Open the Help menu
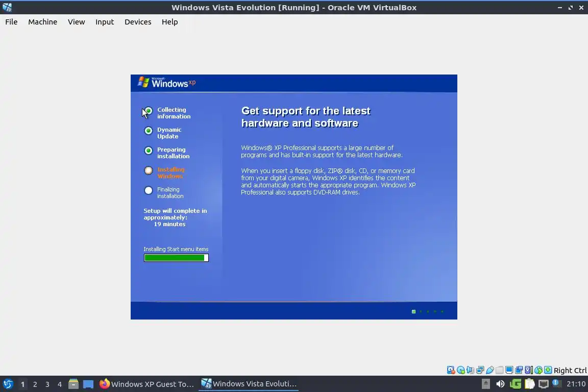Image resolution: width=588 pixels, height=392 pixels. pyautogui.click(x=170, y=22)
